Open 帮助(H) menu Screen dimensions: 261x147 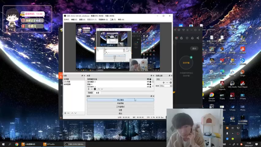(121, 20)
